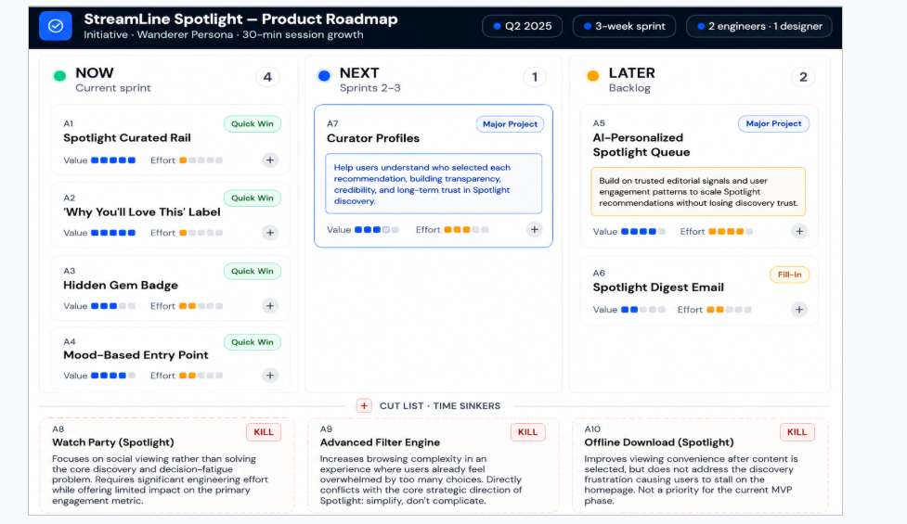907x524 pixels.
Task: Click Fill-In tag on Spotlight Digest Email
Action: tap(790, 275)
